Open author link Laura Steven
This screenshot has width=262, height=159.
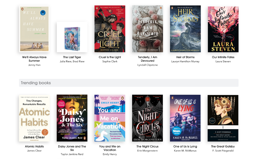(x=223, y=61)
